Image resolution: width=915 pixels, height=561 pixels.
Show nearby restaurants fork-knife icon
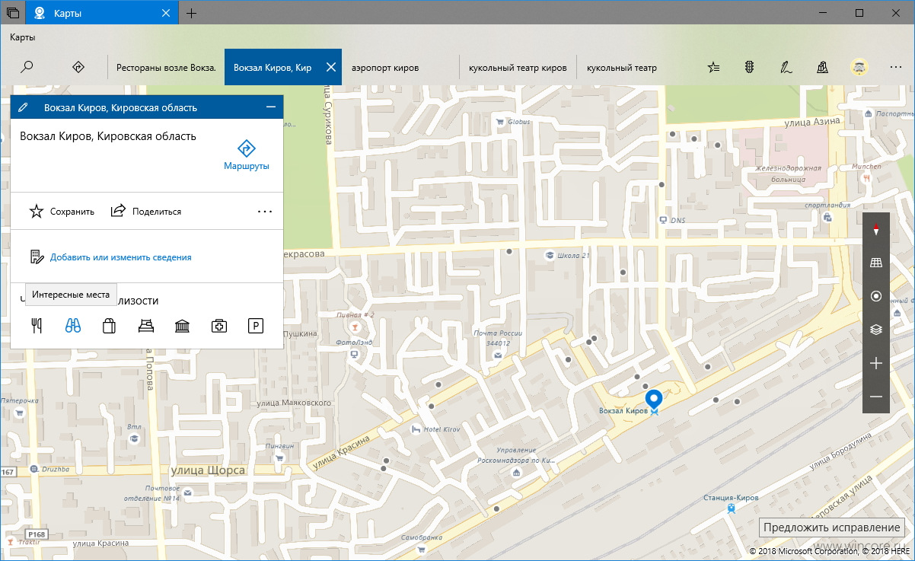tap(36, 327)
